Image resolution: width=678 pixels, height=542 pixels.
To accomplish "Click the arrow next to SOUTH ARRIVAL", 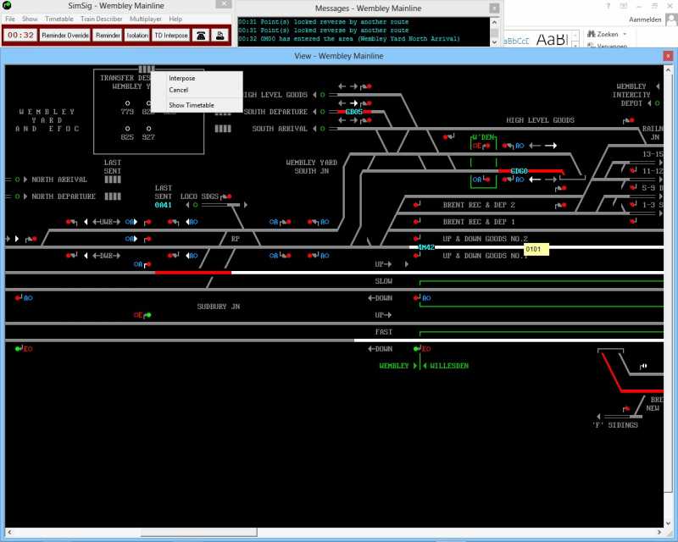I will tap(314, 129).
